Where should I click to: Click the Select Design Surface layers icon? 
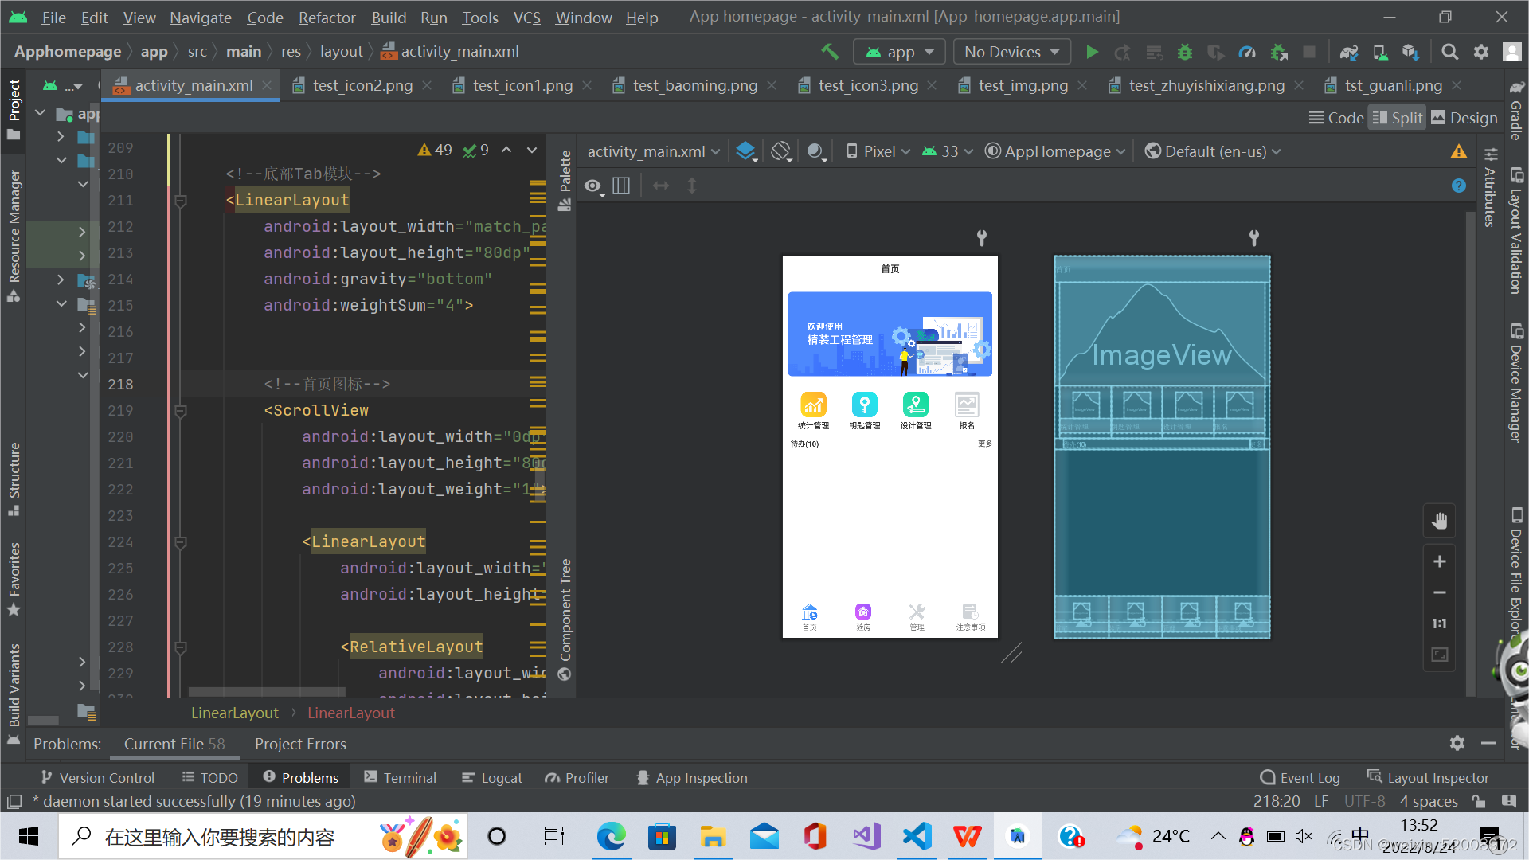click(x=745, y=151)
